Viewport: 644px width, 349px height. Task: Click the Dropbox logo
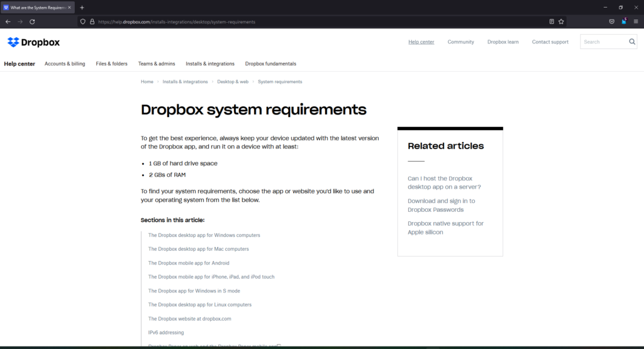[x=33, y=42]
